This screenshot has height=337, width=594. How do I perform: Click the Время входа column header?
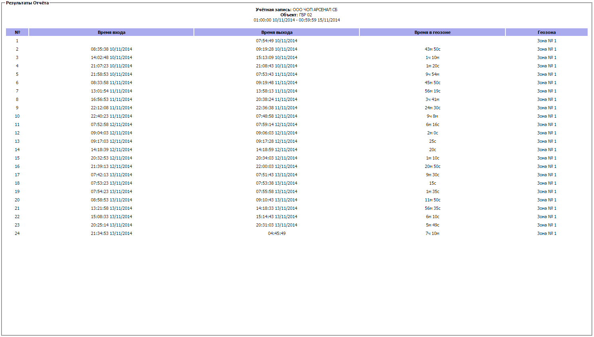[111, 32]
